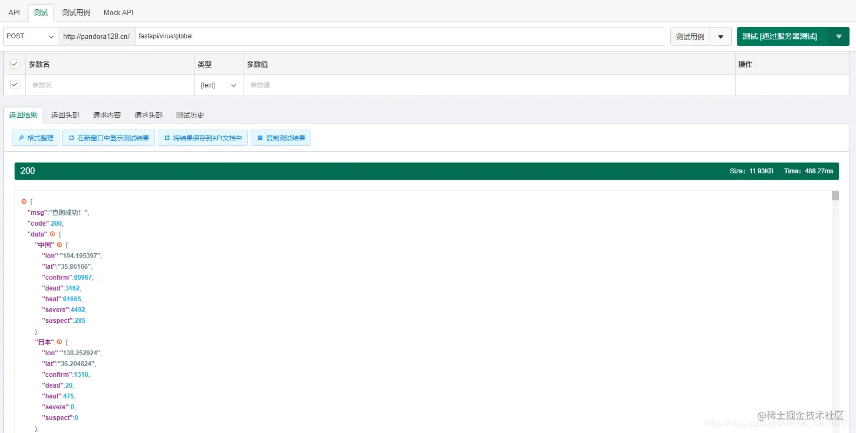The width and height of the screenshot is (856, 433).
Task: Click the "lon":"104.195397" line
Action: click(72, 255)
